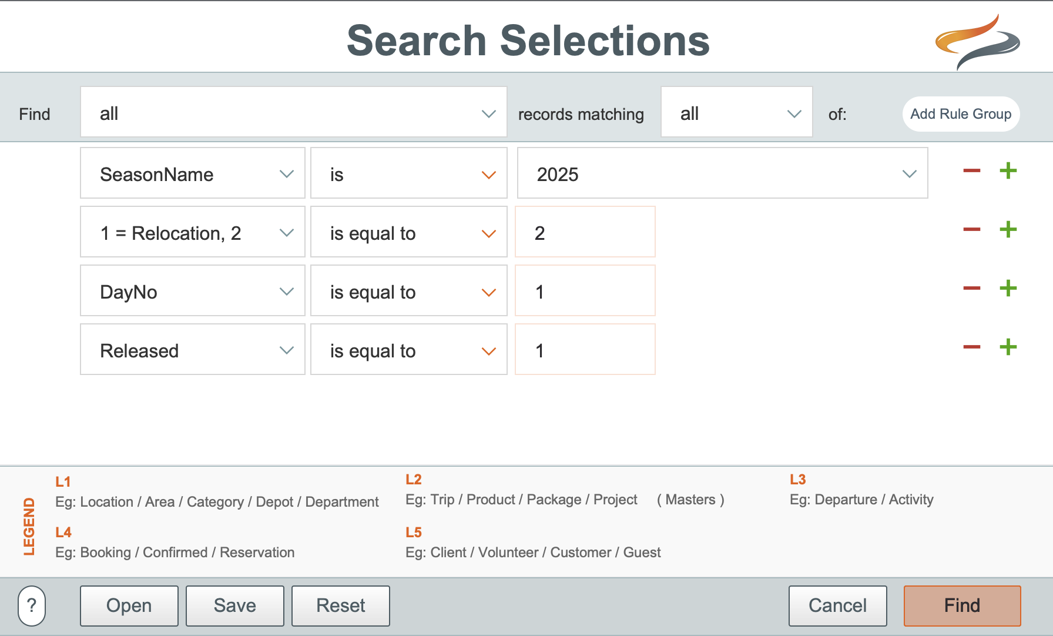Add a rule after the Released row
Image resolution: width=1053 pixels, height=636 pixels.
click(1008, 347)
